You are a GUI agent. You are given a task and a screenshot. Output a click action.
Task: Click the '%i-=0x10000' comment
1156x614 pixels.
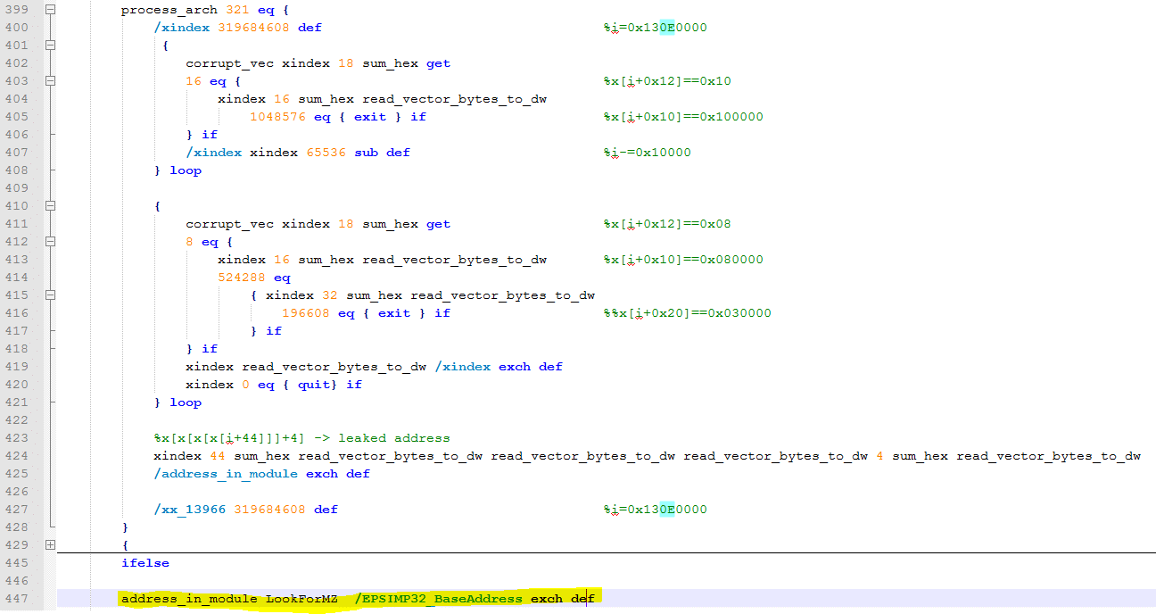[x=648, y=153]
